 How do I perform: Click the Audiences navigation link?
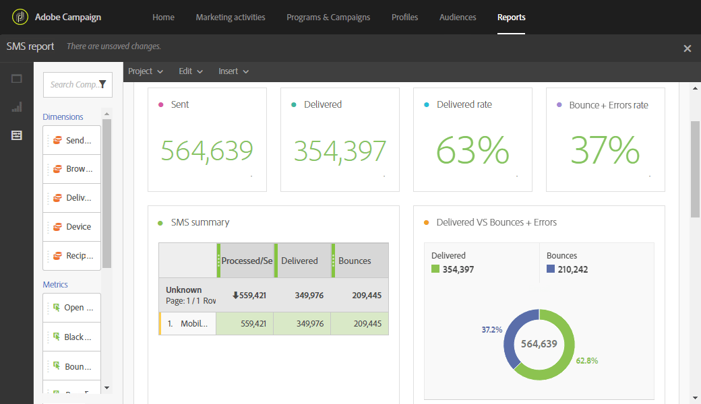pos(458,18)
